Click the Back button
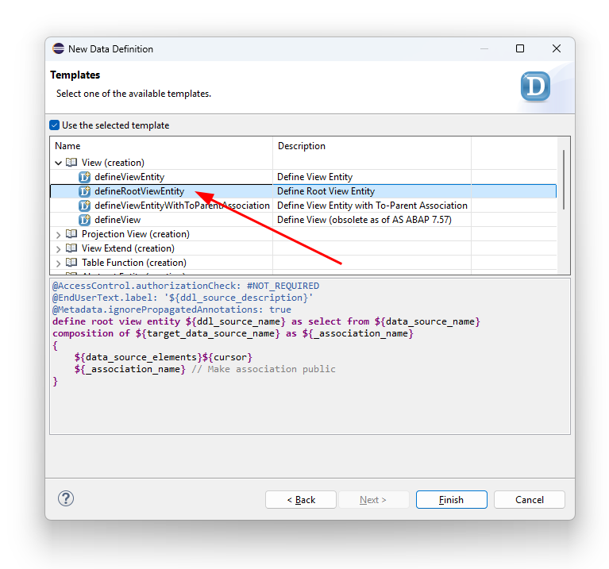The width and height of the screenshot is (609, 569). click(301, 499)
